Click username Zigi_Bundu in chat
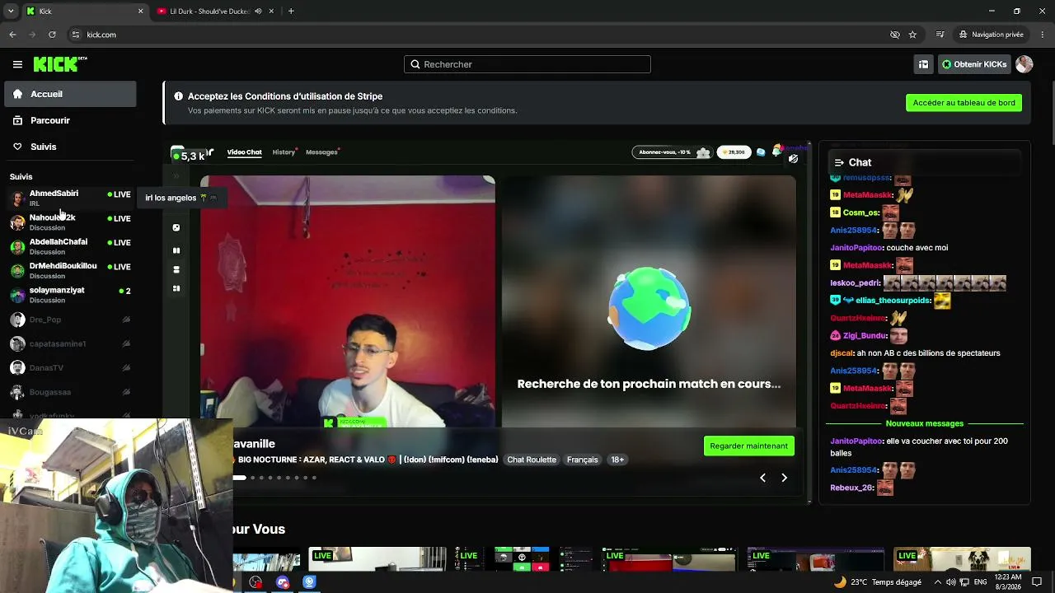Viewport: 1055px width, 593px height. (865, 336)
